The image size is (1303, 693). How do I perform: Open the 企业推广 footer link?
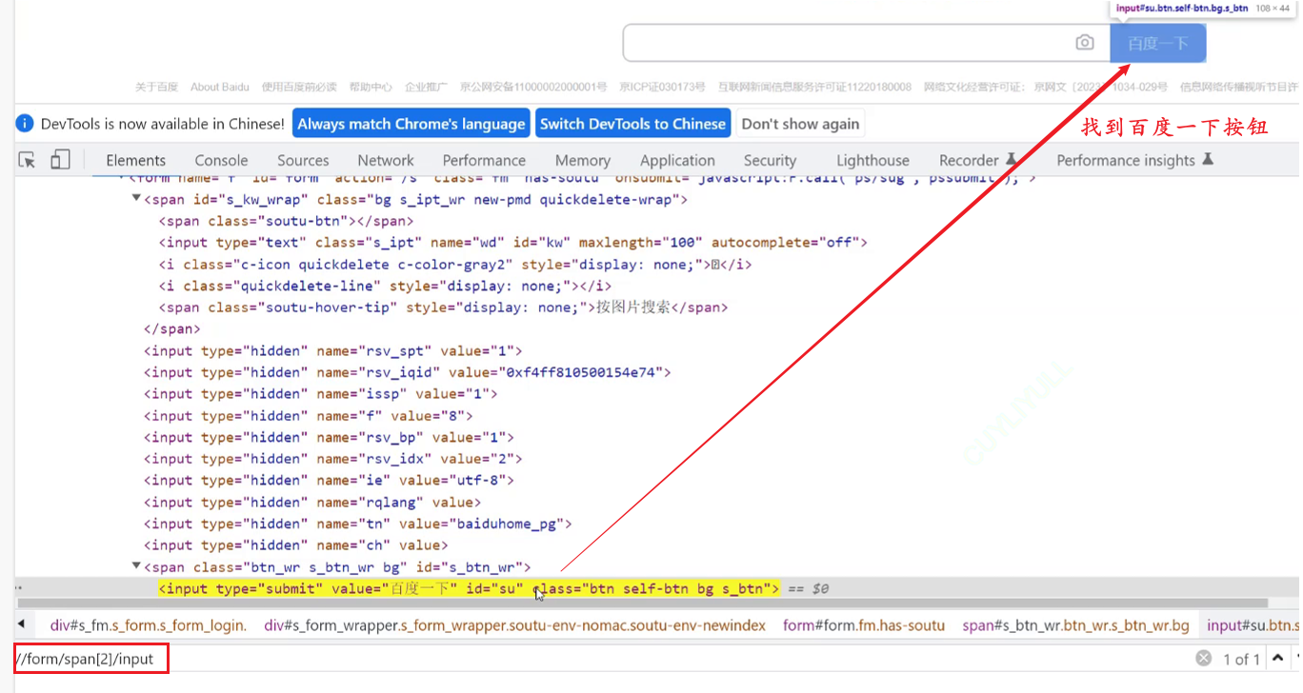click(x=426, y=87)
